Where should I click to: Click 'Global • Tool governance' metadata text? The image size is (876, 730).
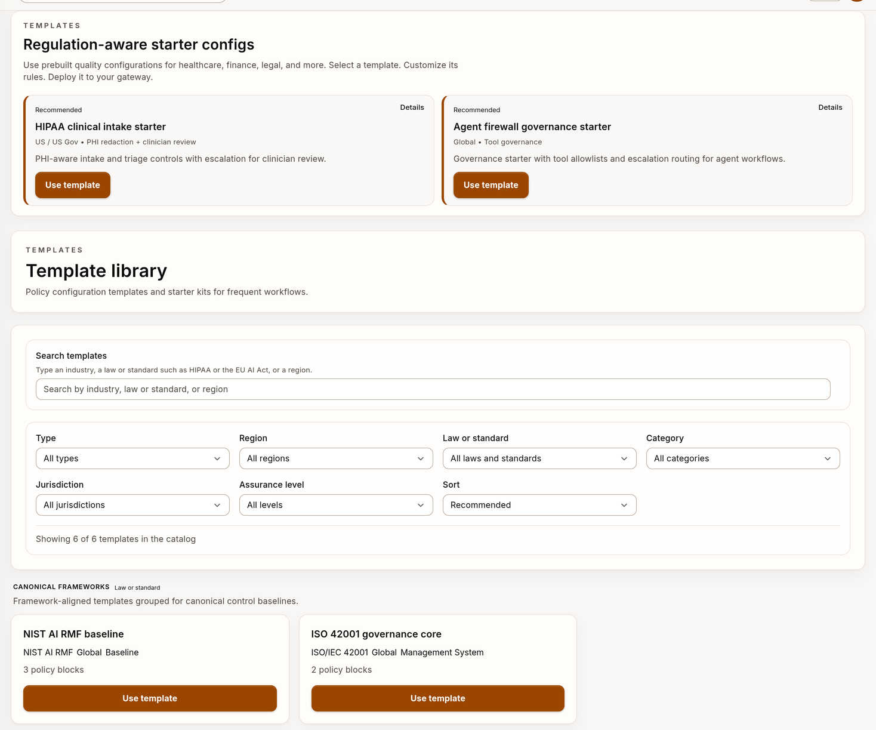498,142
